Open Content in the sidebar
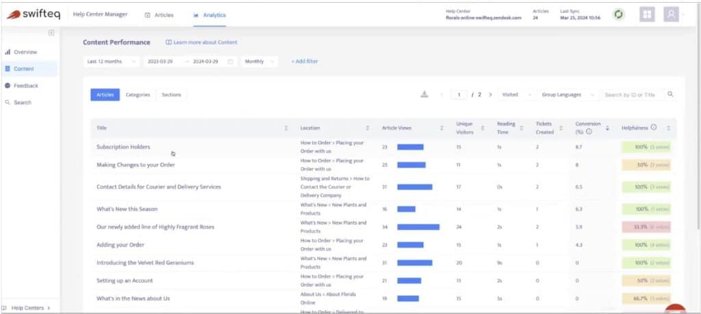The height and width of the screenshot is (314, 701). (x=29, y=69)
